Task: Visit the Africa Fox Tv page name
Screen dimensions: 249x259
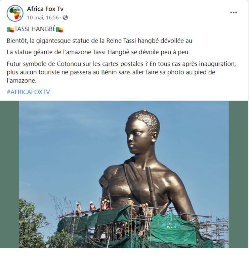Action: [x=45, y=9]
